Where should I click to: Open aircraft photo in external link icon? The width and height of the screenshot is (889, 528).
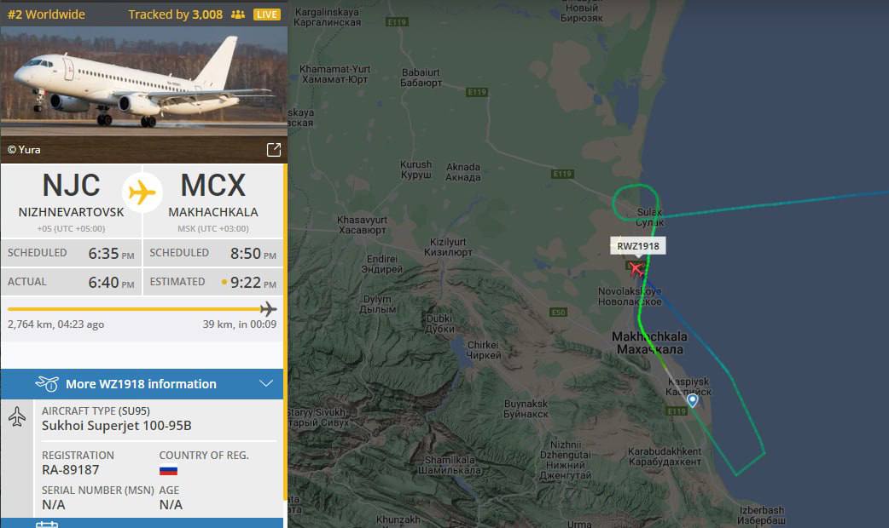click(274, 149)
